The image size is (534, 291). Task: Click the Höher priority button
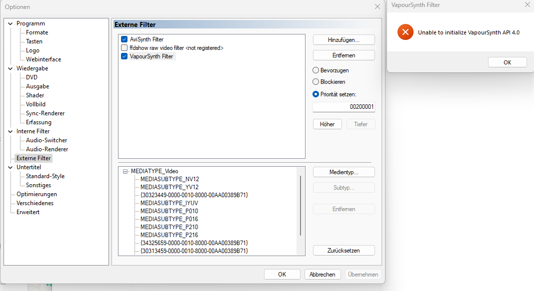pos(327,124)
